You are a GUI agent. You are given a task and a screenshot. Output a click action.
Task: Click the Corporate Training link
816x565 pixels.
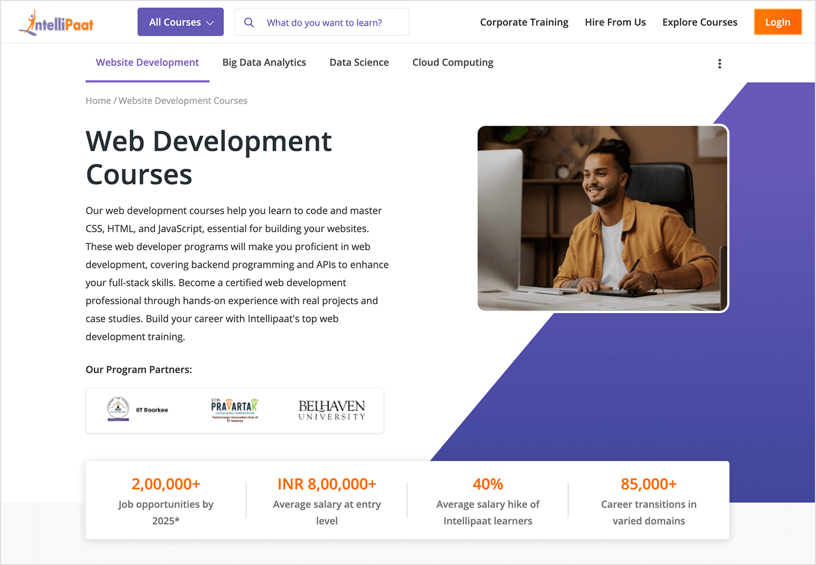524,22
